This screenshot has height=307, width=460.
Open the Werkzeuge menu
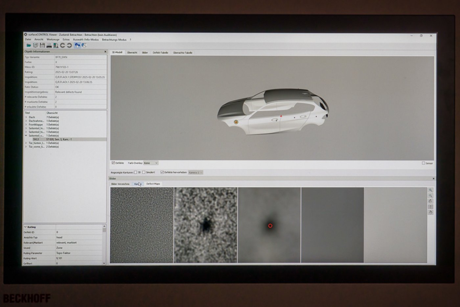(53, 39)
